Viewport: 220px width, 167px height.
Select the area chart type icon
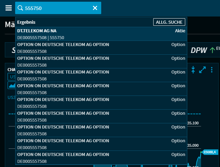pyautogui.click(x=12, y=85)
